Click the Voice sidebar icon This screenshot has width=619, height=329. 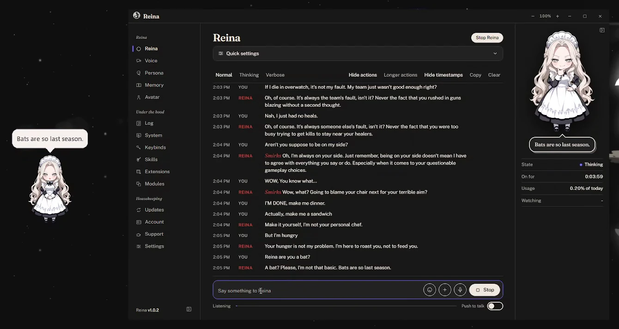[139, 61]
